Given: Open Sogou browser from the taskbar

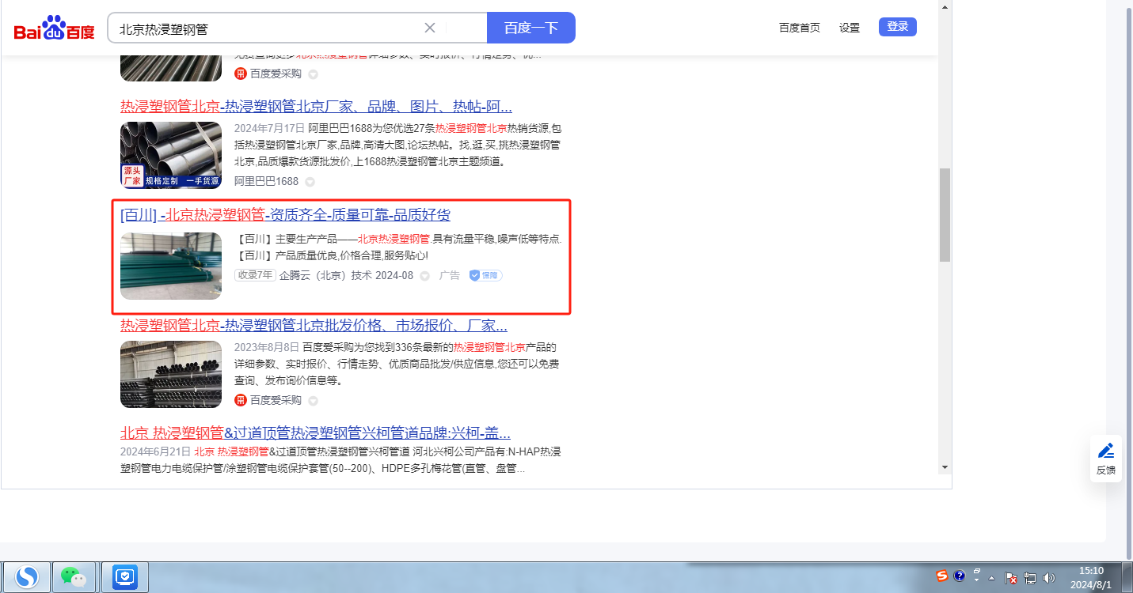Looking at the screenshot, I should click(27, 576).
